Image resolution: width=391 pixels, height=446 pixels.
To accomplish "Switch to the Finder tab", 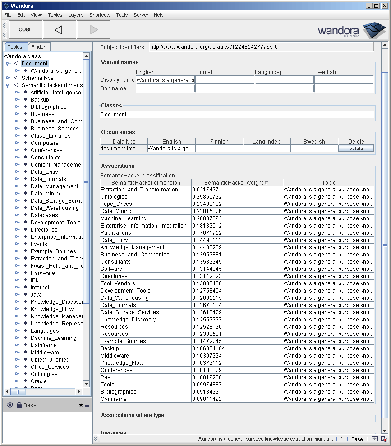I will [39, 46].
